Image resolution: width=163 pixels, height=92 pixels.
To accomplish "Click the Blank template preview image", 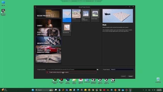I will [118, 16].
